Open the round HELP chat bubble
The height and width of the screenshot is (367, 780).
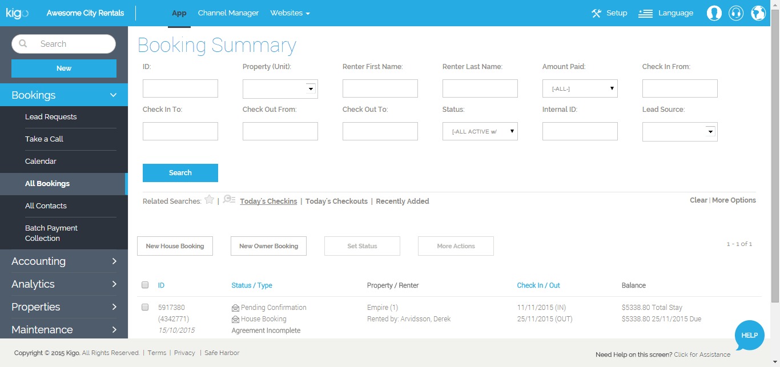749,335
